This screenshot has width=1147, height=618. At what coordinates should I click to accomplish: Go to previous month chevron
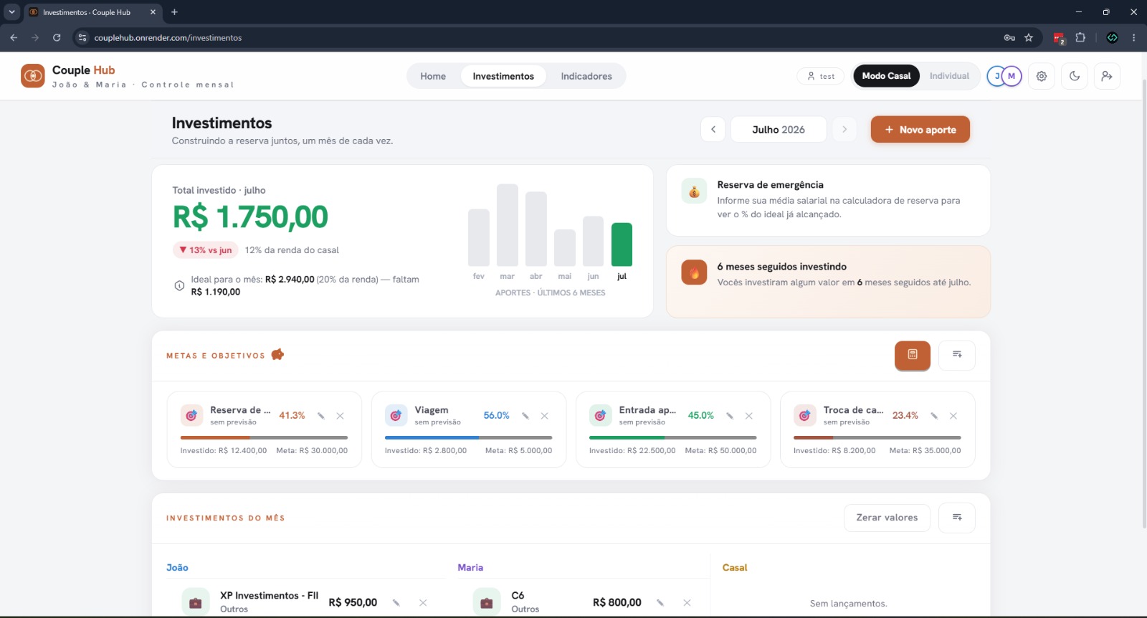(x=713, y=129)
